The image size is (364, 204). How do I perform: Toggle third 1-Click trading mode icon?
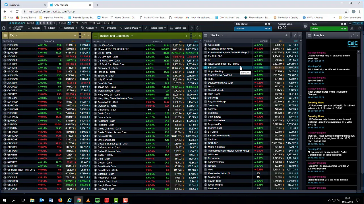76,23
